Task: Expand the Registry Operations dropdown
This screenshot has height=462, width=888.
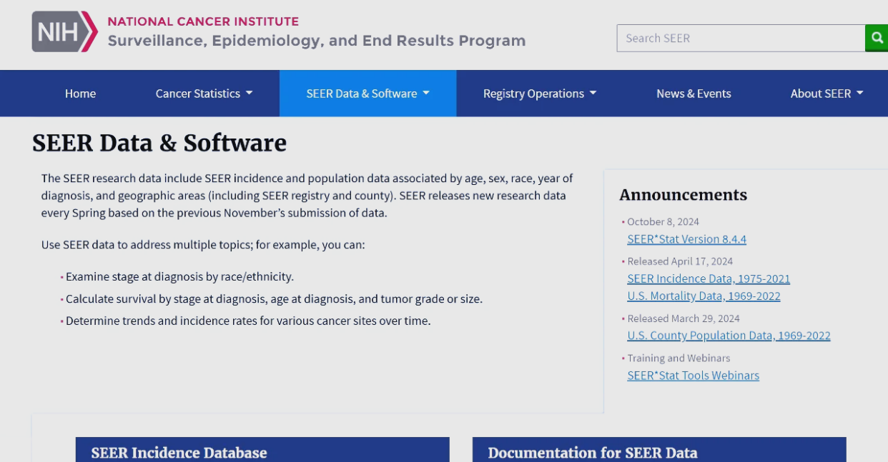Action: point(539,94)
